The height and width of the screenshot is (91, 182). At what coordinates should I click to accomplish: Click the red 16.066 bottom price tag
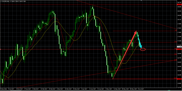(x=179, y=79)
